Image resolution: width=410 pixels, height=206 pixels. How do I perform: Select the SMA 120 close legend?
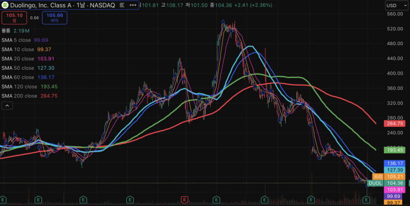click(30, 86)
